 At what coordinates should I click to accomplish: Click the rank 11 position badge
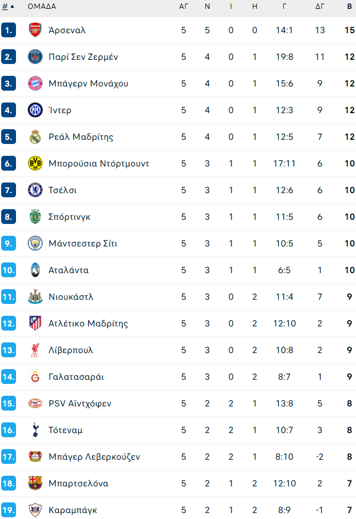click(x=8, y=297)
